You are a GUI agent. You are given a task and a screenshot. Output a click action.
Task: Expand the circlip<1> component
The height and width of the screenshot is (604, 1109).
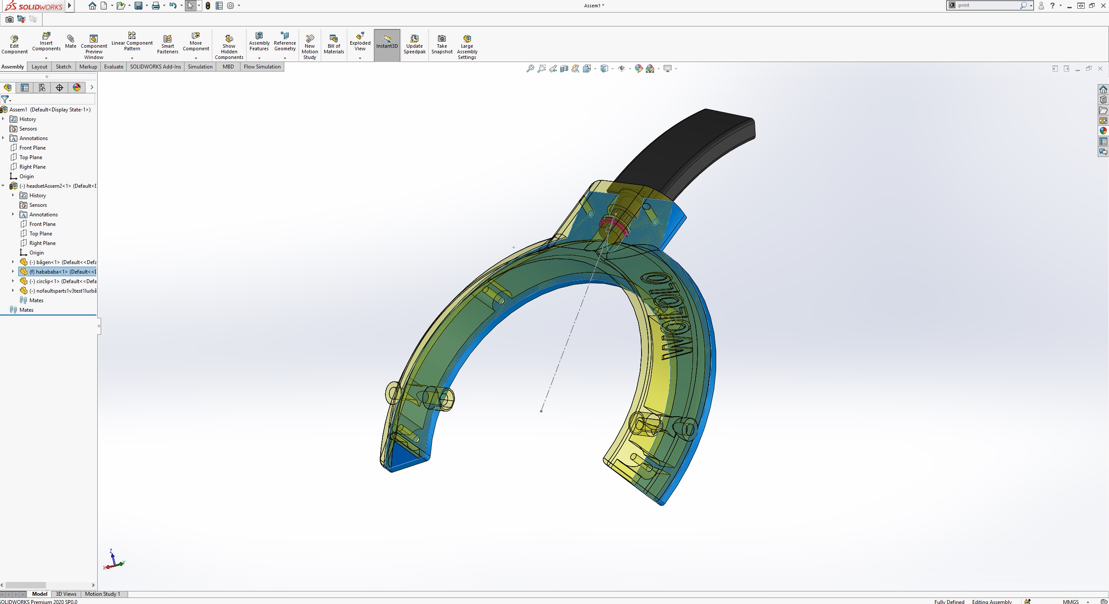[x=13, y=281]
